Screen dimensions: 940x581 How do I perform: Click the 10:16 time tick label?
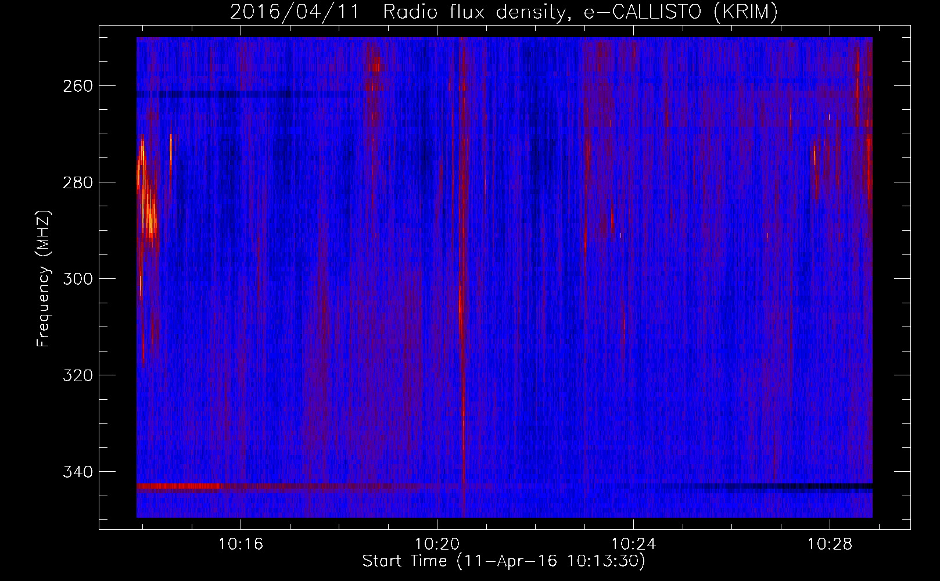click(241, 544)
